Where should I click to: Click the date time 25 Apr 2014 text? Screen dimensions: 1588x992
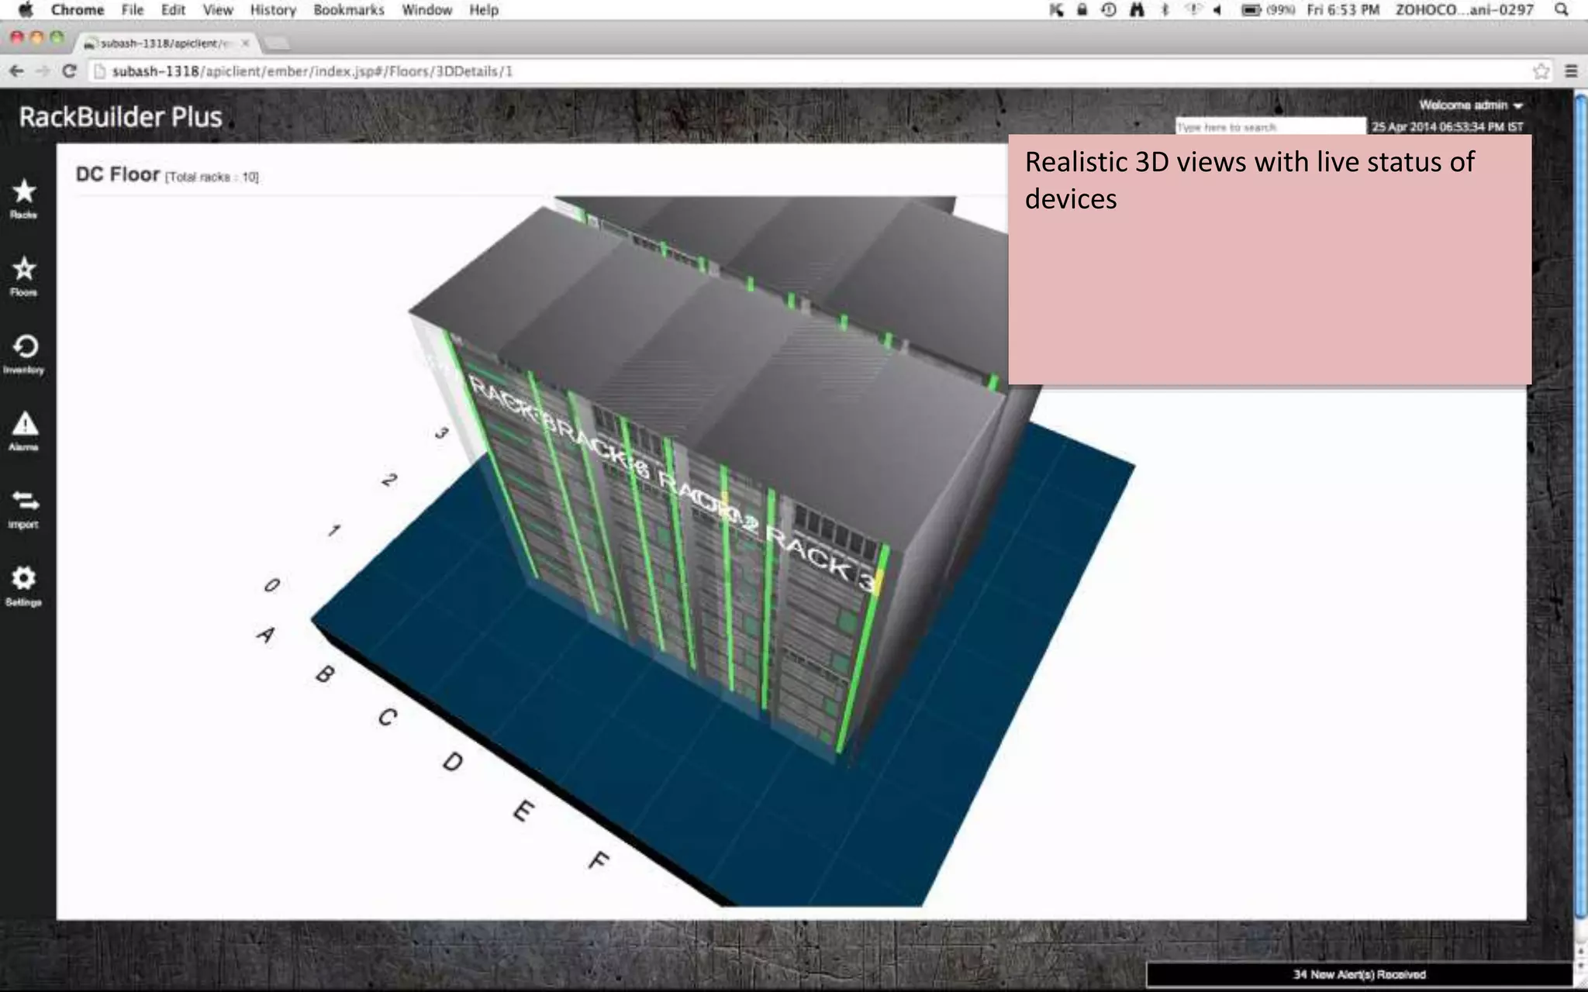click(1448, 126)
